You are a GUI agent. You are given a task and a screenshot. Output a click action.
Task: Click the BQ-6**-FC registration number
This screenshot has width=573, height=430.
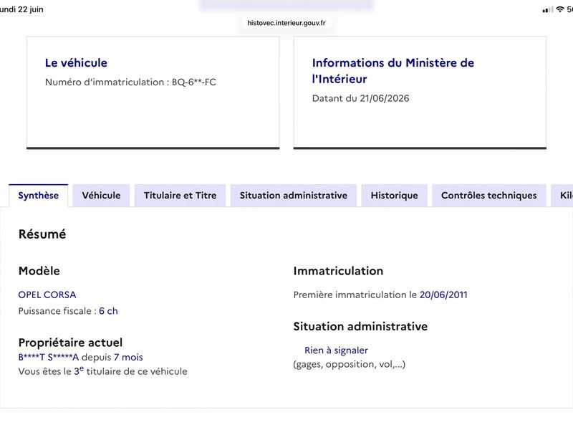tap(193, 82)
